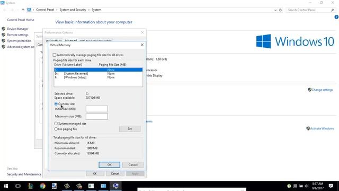Focus the Initial size (MB) field
This screenshot has width=339, height=191.
click(x=96, y=109)
